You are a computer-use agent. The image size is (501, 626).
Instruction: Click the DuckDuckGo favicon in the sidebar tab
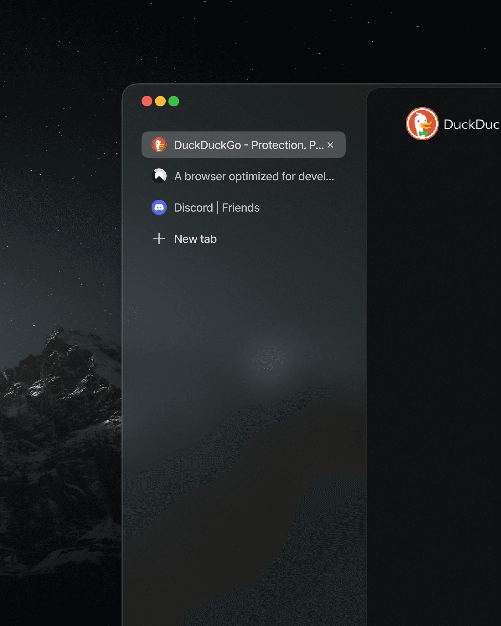(x=159, y=145)
